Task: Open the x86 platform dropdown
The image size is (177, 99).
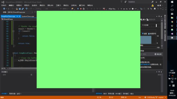Action: point(52,9)
